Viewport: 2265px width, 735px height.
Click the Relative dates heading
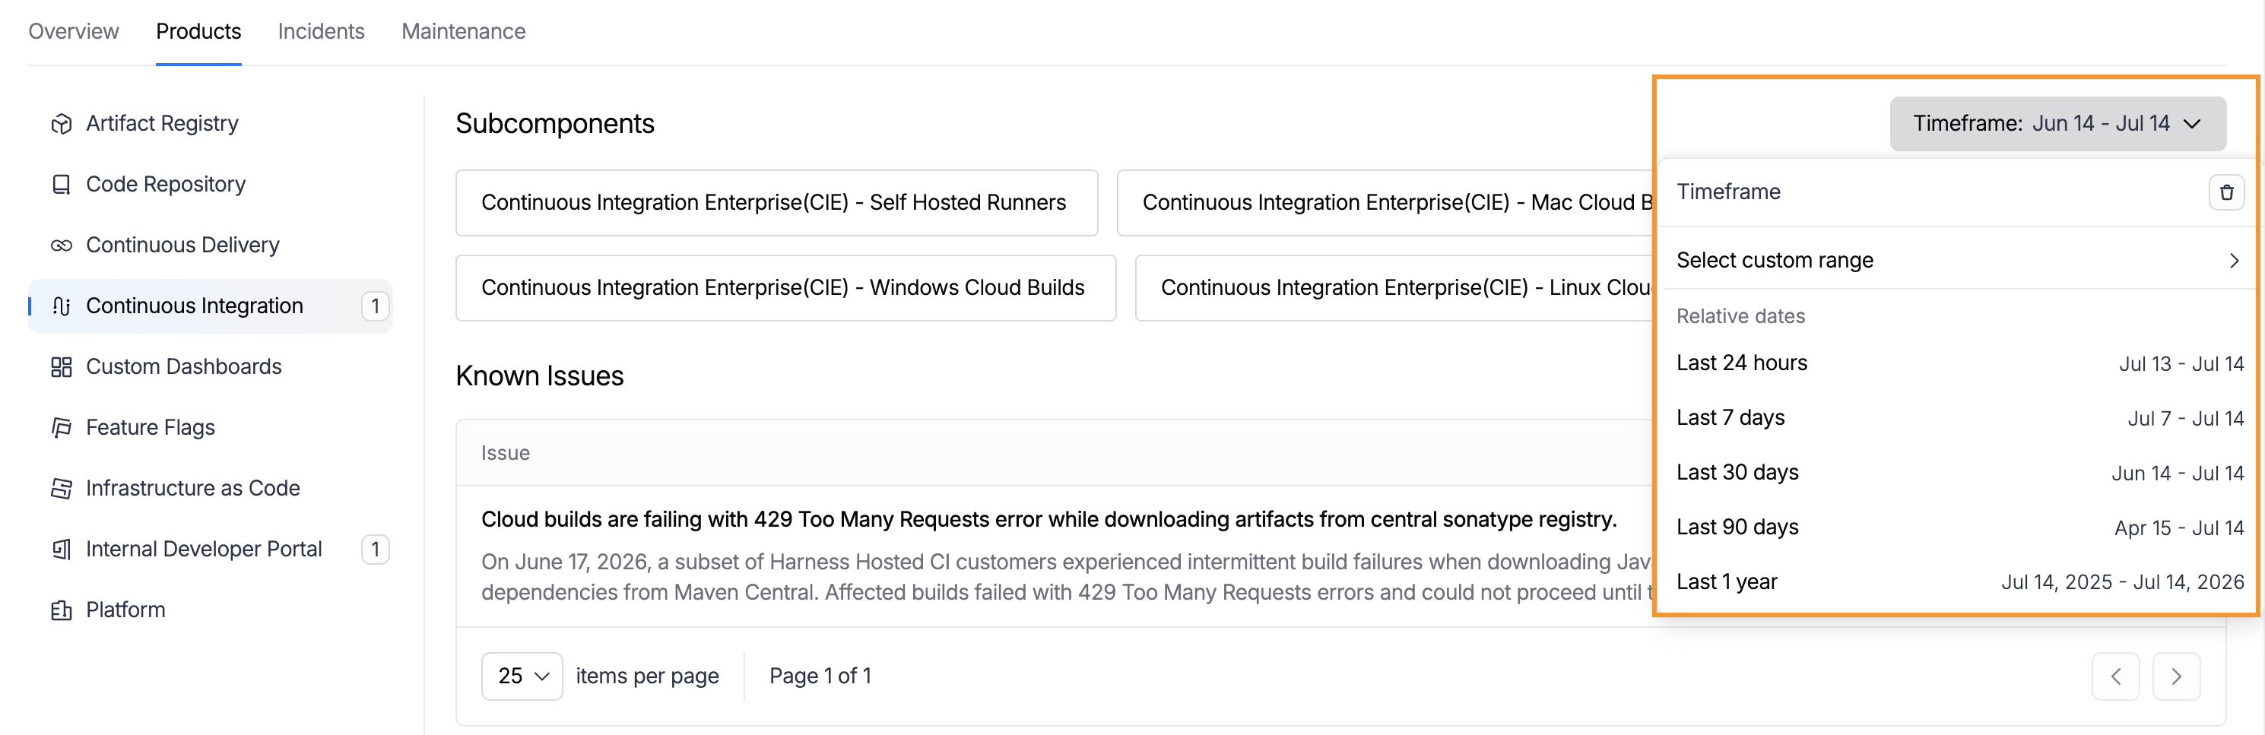click(1740, 316)
